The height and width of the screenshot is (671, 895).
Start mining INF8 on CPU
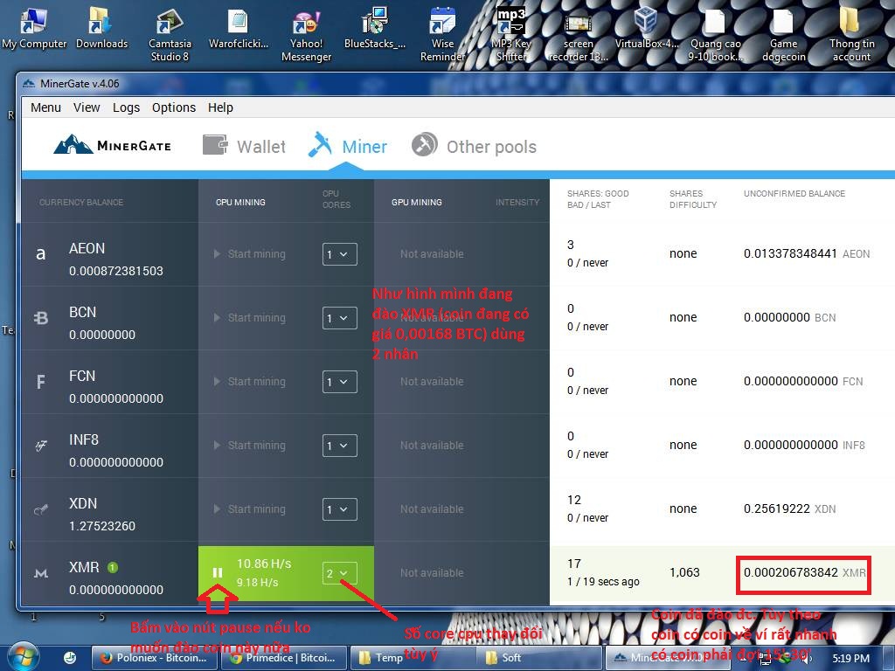[249, 446]
